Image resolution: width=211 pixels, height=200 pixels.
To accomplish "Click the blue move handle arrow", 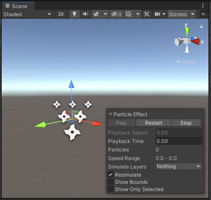I will pos(71,84).
